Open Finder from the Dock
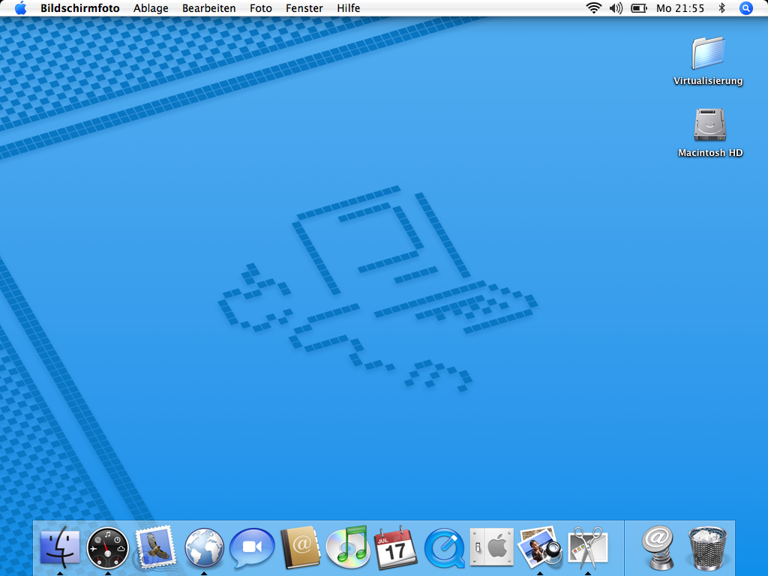The width and height of the screenshot is (768, 576). [60, 547]
